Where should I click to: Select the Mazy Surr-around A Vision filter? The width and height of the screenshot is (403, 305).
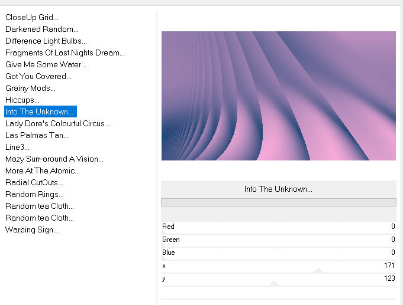click(x=54, y=159)
